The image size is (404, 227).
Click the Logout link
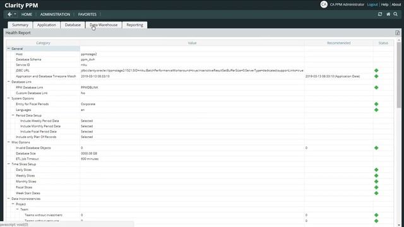pos(372,4)
